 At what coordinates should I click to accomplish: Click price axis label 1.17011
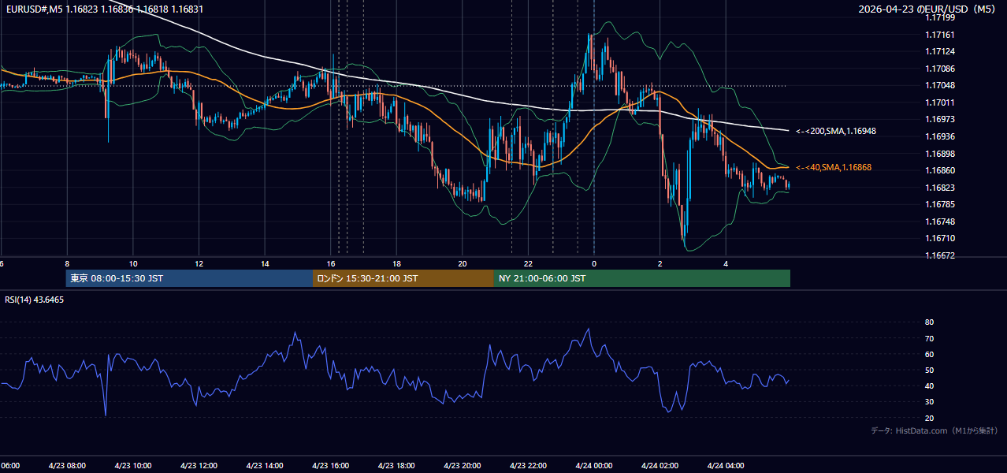click(x=940, y=102)
